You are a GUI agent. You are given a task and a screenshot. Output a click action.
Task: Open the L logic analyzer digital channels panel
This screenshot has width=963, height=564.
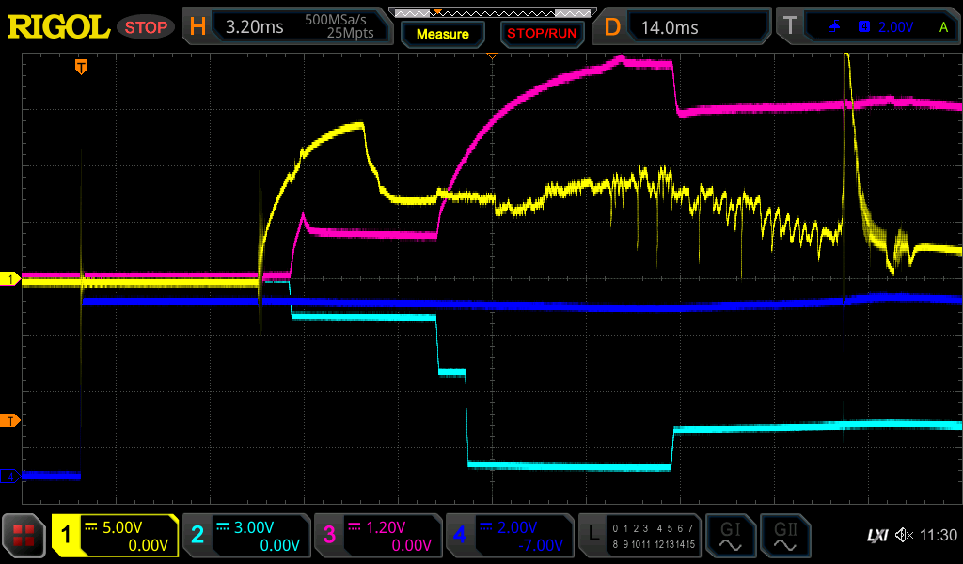point(640,536)
